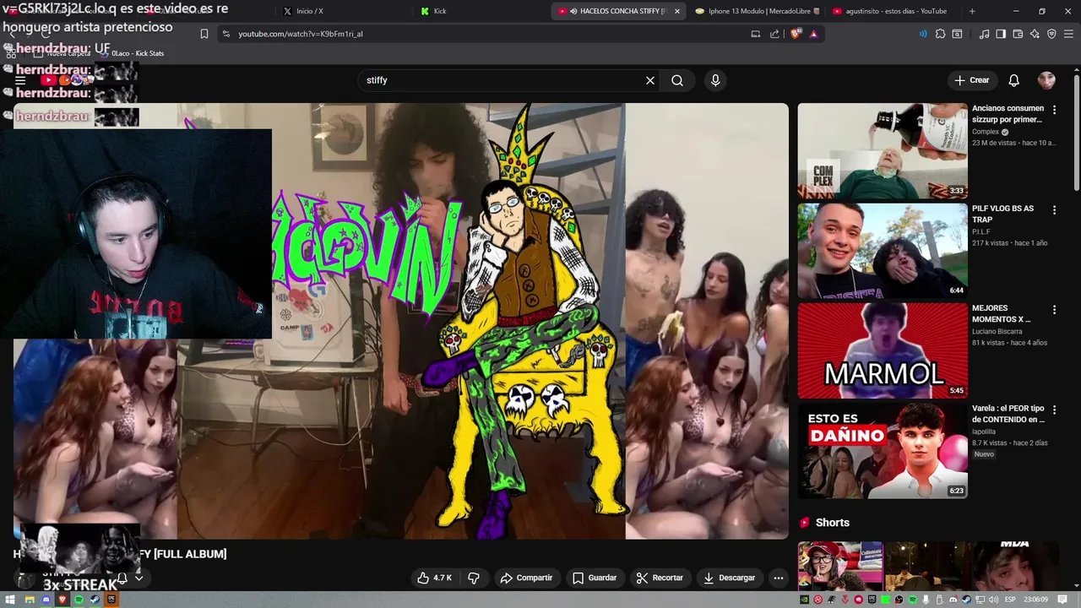Image resolution: width=1081 pixels, height=608 pixels.
Task: Open the music note playlist icon
Action: (x=984, y=34)
